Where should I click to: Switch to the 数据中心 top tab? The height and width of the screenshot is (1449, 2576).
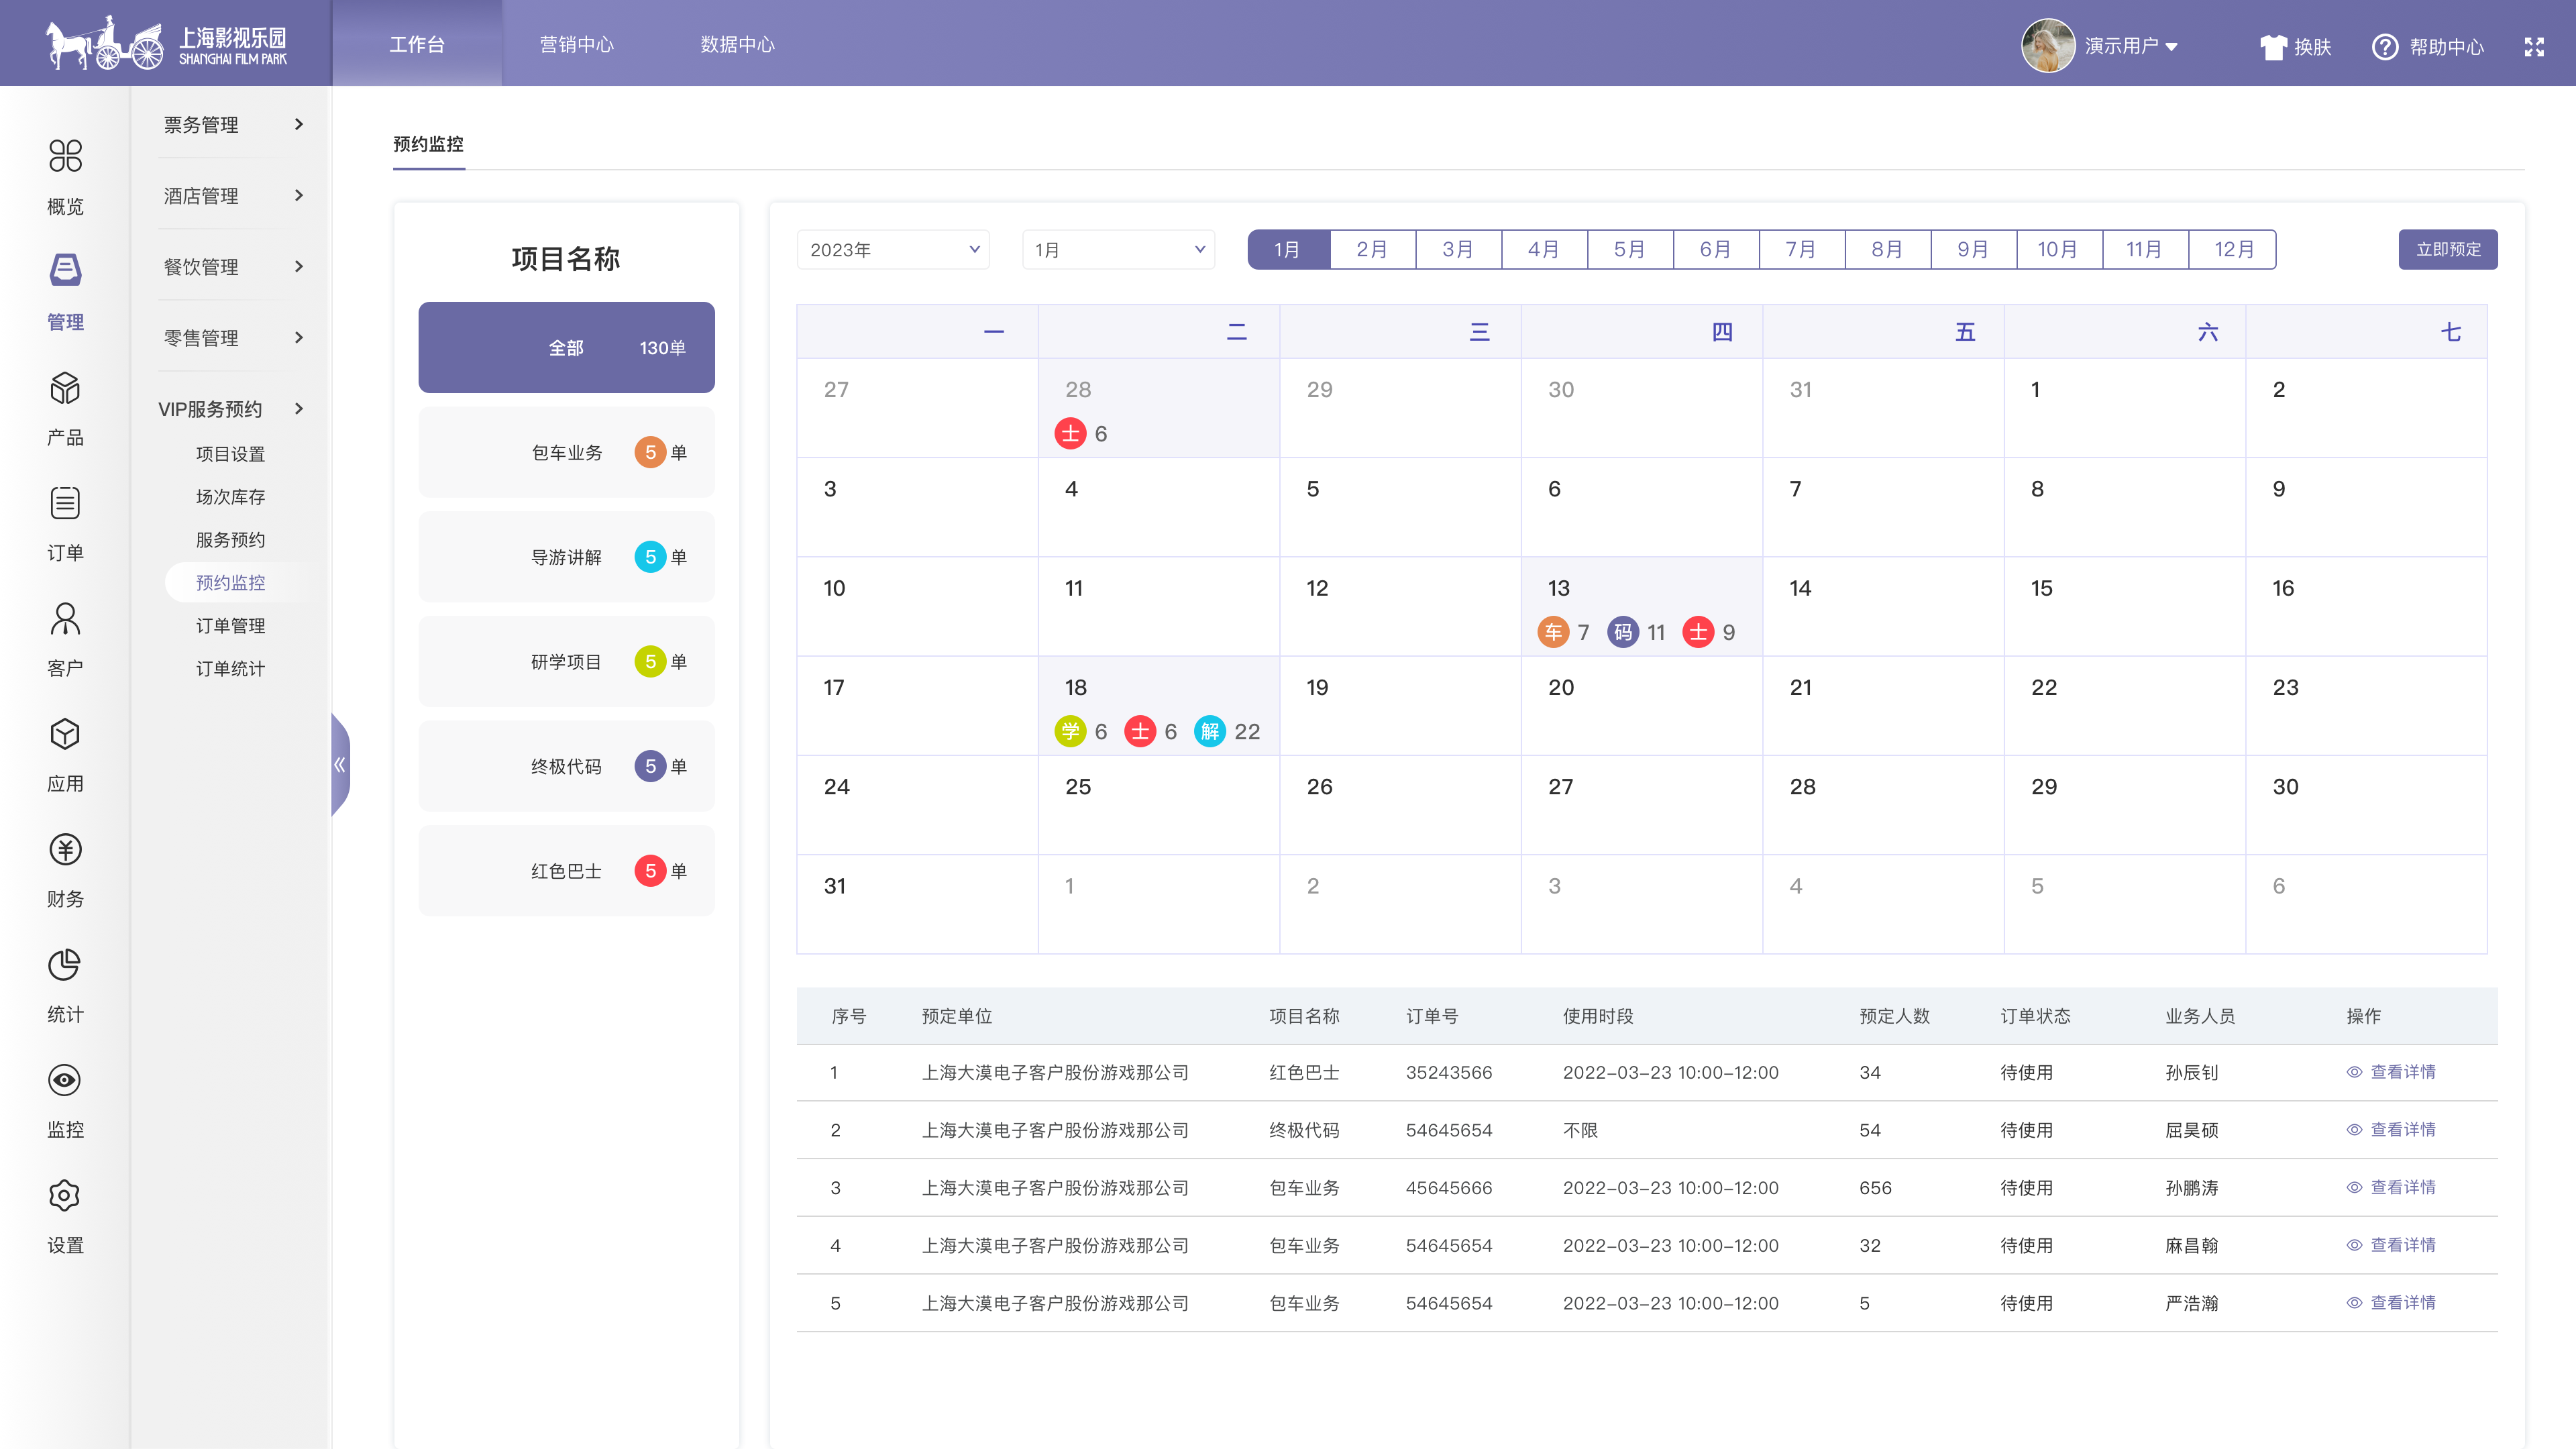click(737, 44)
